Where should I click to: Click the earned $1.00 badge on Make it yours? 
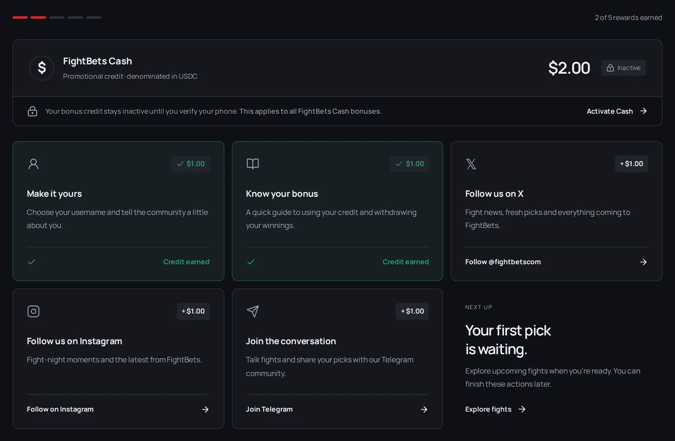pyautogui.click(x=191, y=164)
